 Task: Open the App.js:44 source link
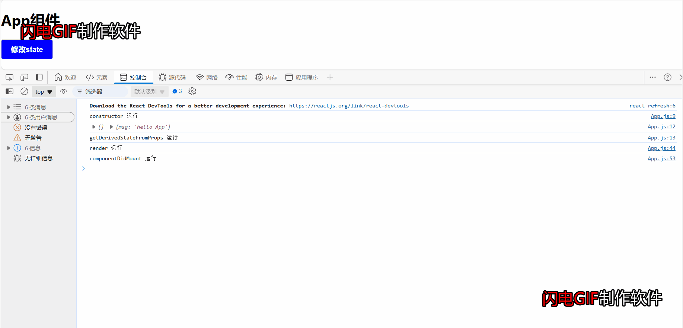(661, 148)
